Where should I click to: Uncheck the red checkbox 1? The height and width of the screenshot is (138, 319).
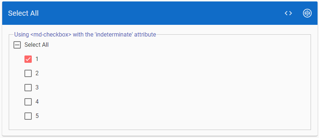click(x=28, y=59)
